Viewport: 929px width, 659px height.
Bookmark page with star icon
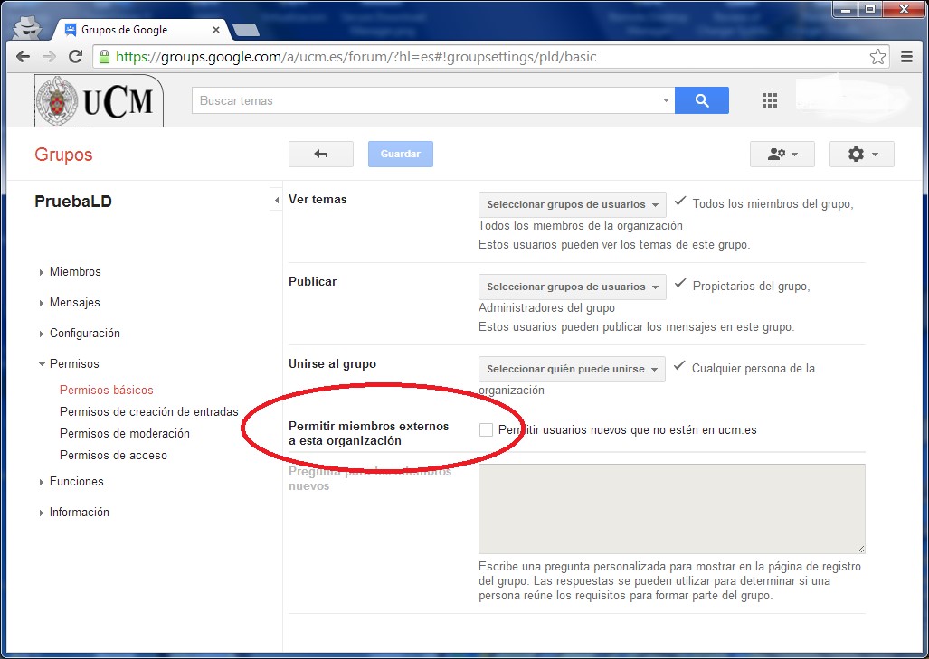click(x=877, y=57)
